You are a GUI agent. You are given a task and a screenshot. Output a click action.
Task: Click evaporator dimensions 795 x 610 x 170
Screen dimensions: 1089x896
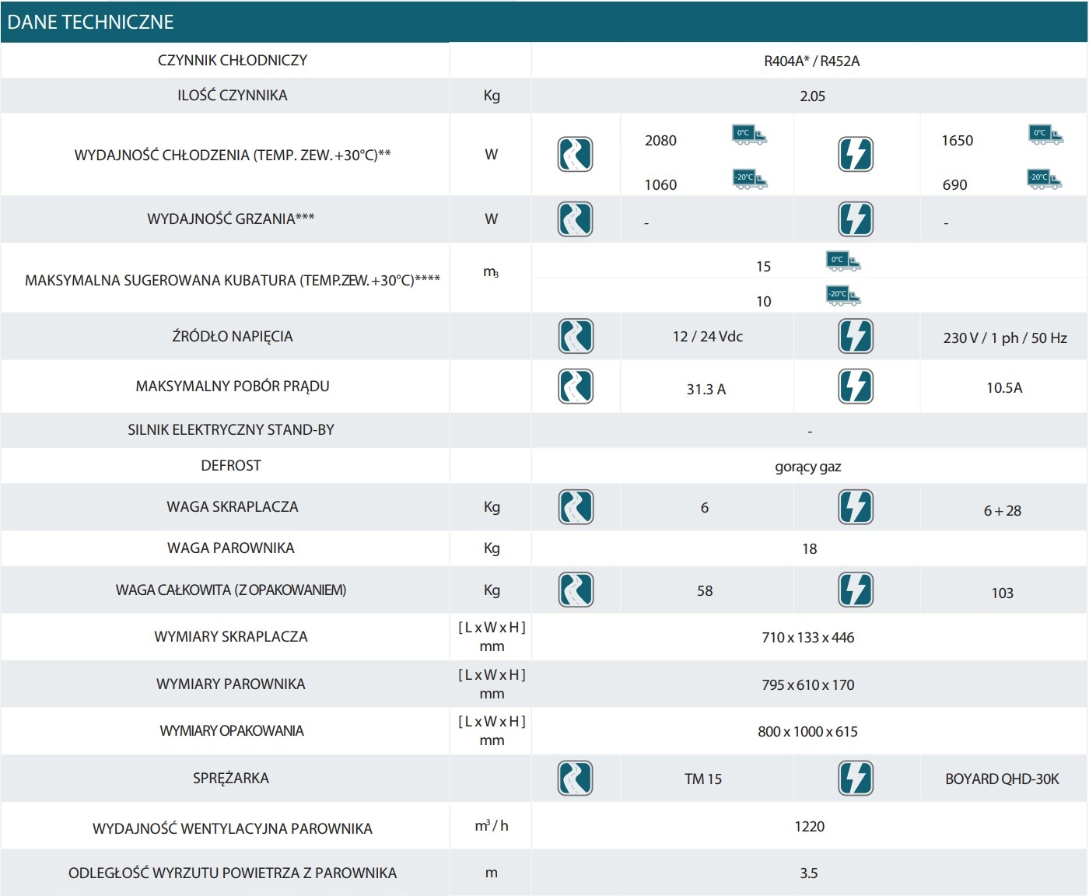tap(808, 685)
